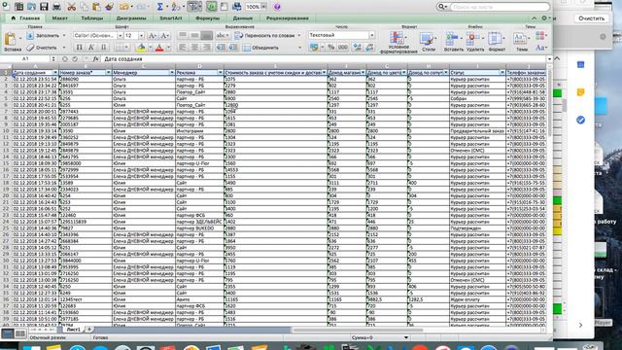Viewport: 622px width, 350px height.
Task: Click the decrease font size icon
Action: tap(164, 36)
